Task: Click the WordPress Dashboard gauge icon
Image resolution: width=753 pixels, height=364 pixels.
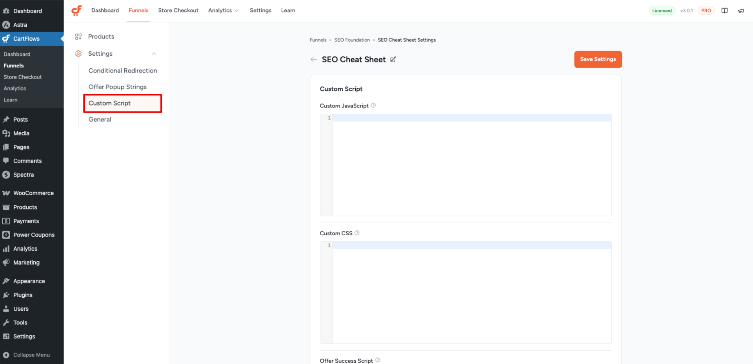Action: [6, 11]
